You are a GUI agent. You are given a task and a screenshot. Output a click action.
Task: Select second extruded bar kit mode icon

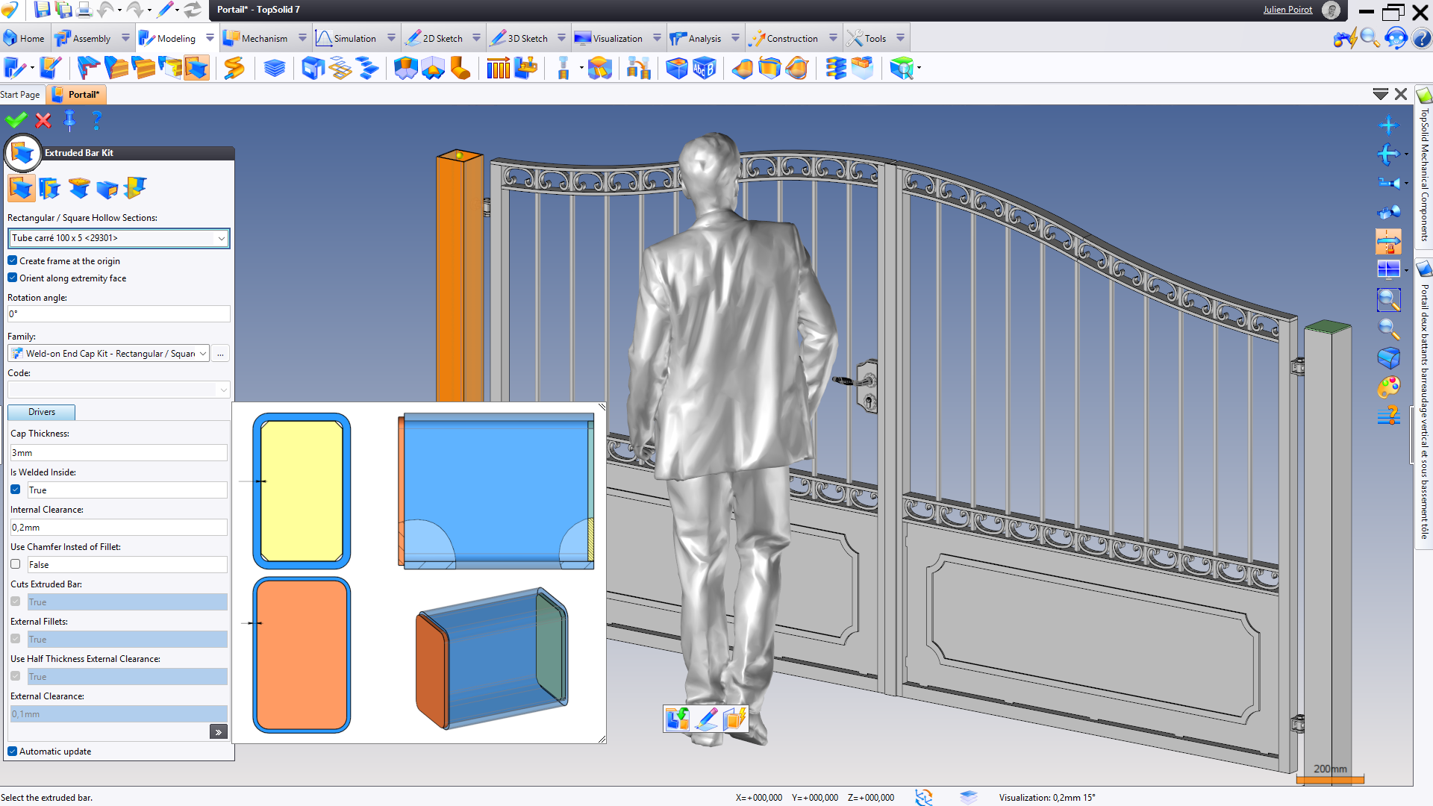click(50, 188)
